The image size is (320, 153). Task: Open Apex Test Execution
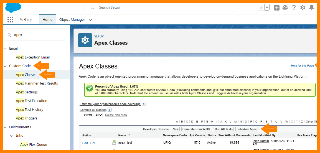coord(31,101)
